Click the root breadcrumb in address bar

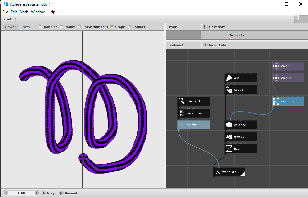click(8, 19)
